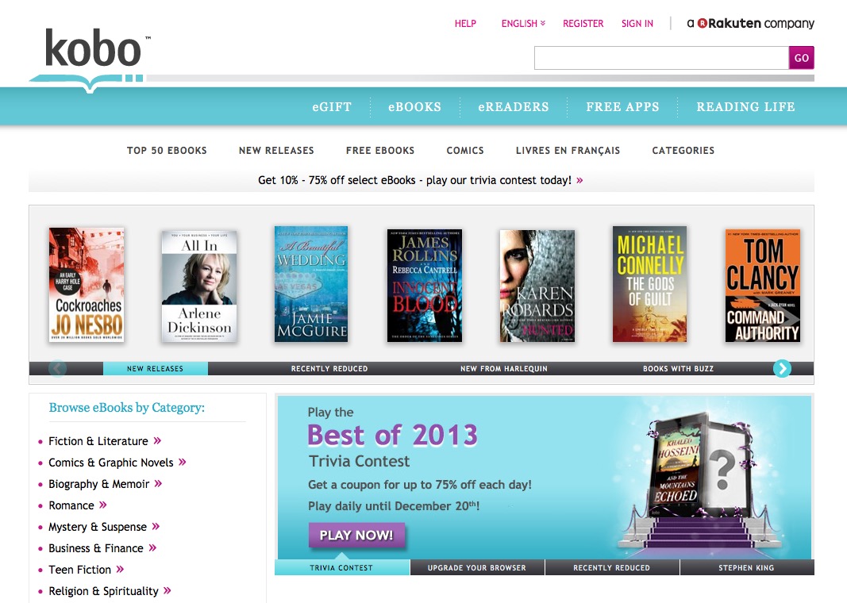Advance carousel with right arrow
This screenshot has width=847, height=603.
782,368
